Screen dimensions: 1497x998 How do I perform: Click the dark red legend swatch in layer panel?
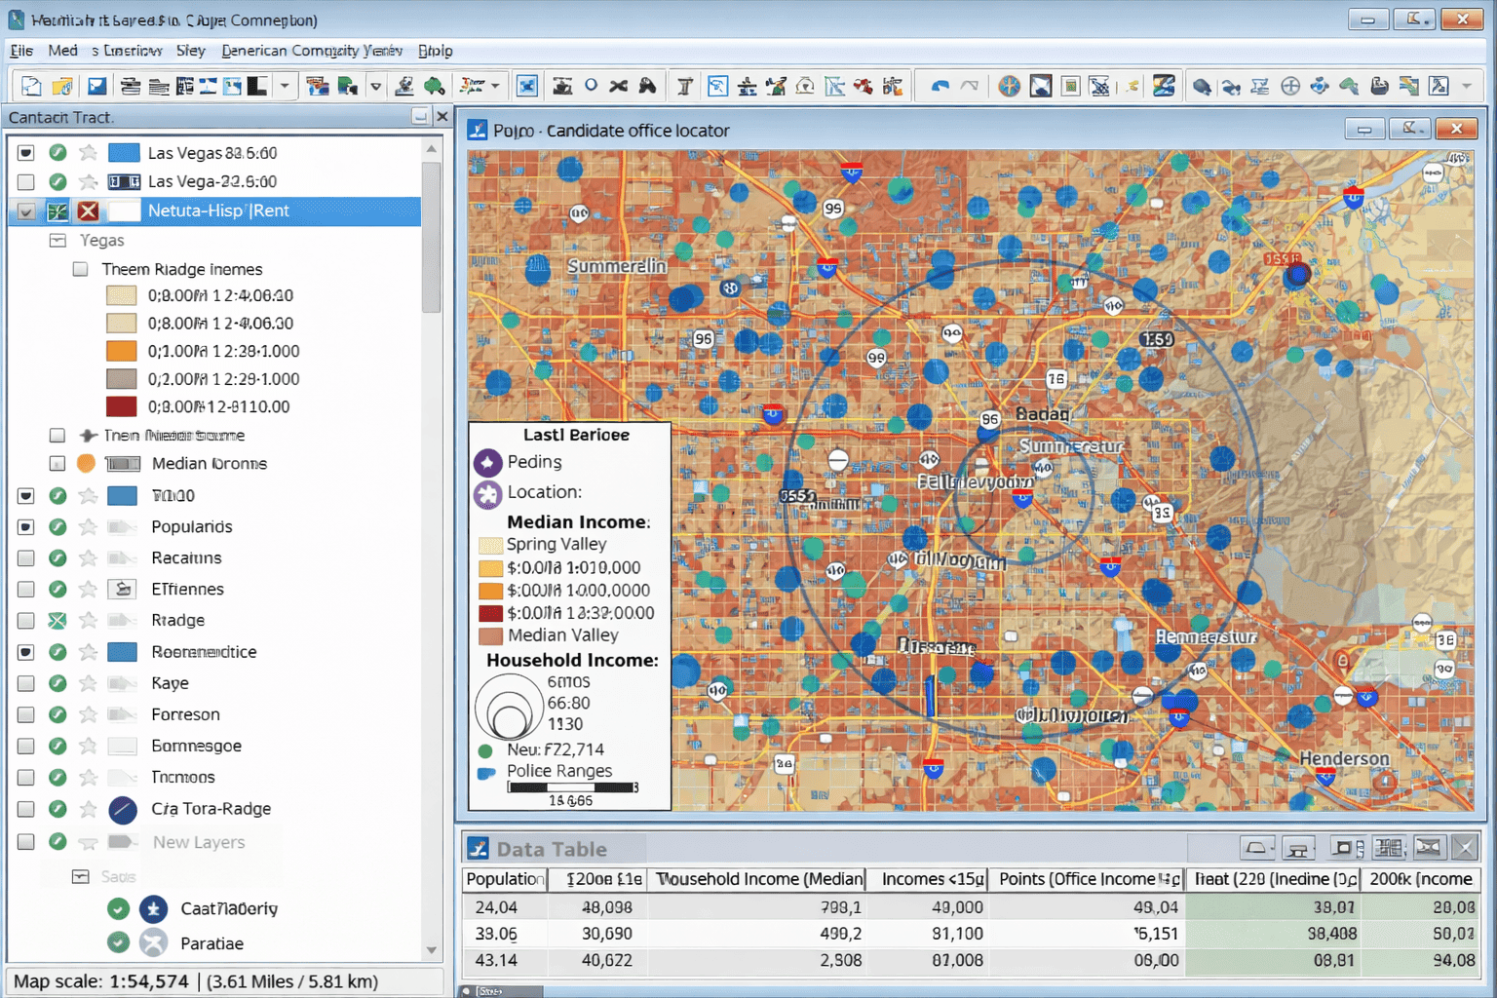click(x=122, y=406)
